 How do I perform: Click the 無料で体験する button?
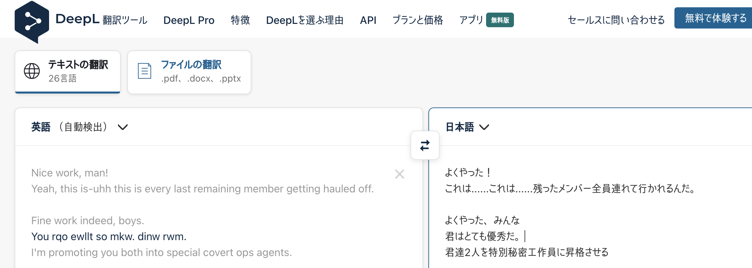(713, 18)
